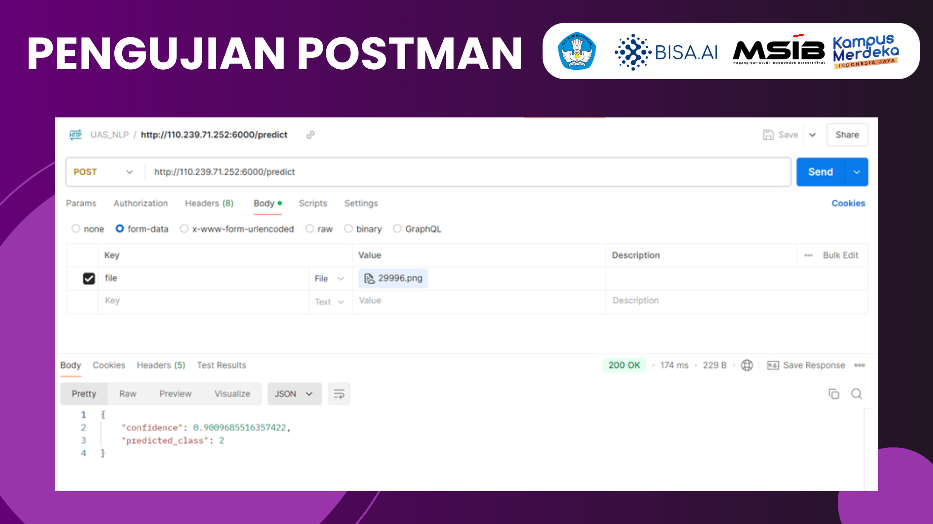Uncheck the file key row checkbox
Image resolution: width=933 pixels, height=524 pixels.
[89, 278]
